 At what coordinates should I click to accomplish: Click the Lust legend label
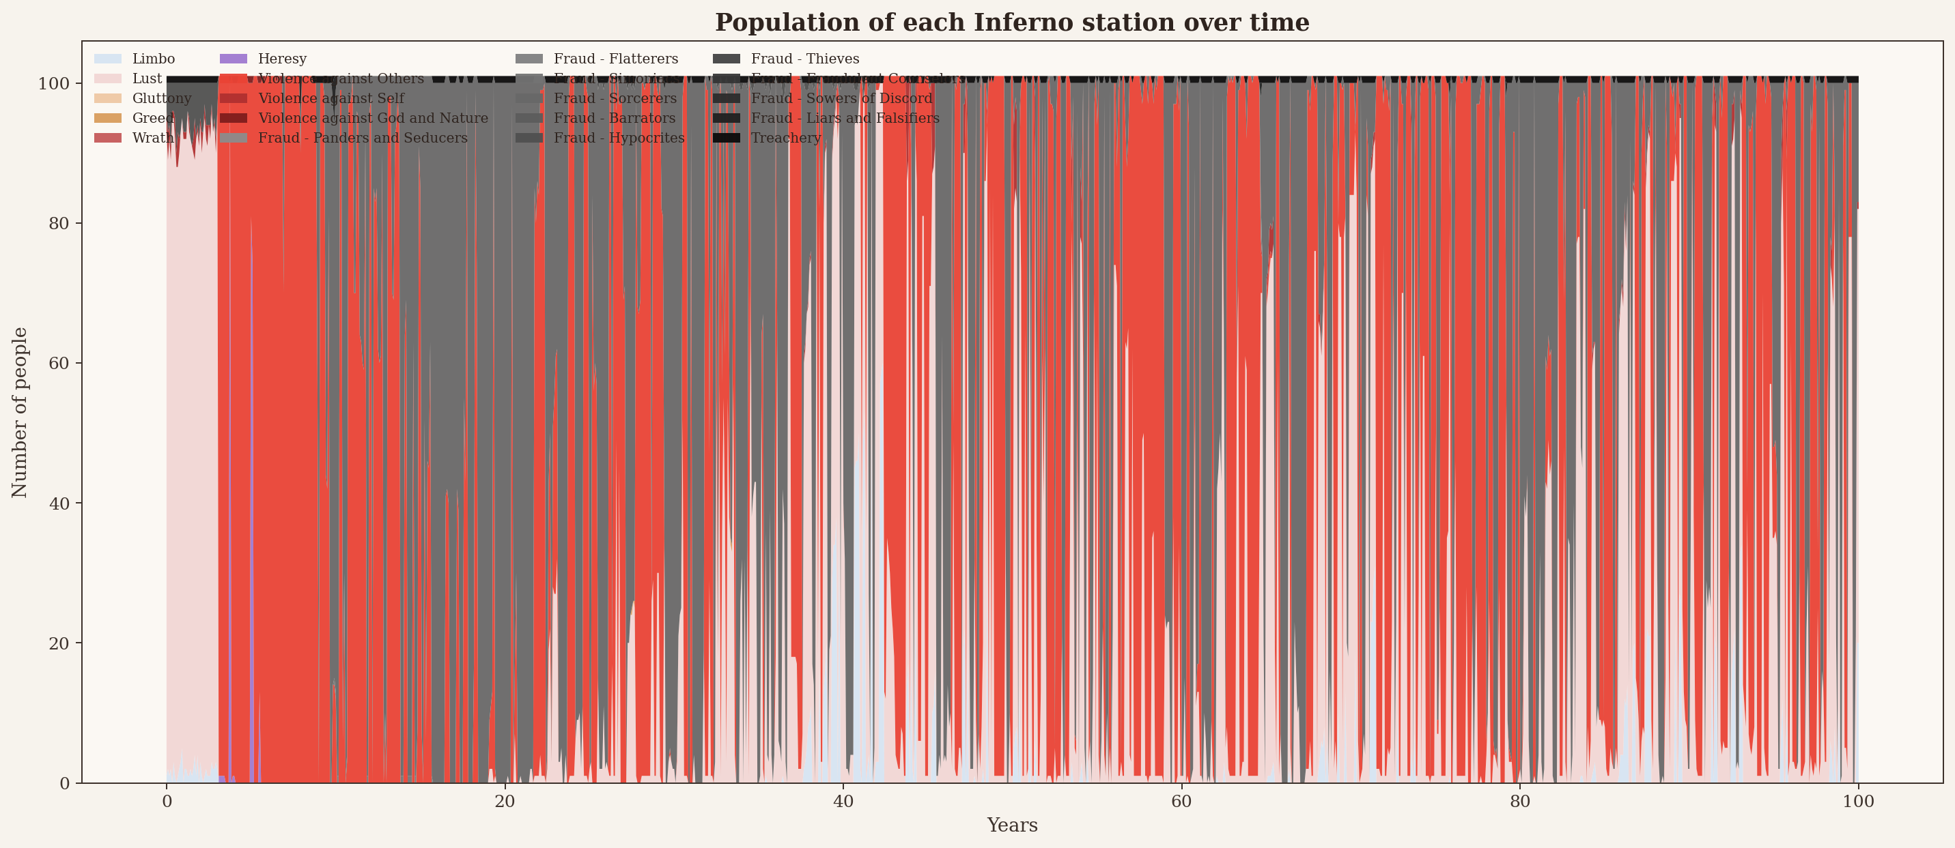[147, 79]
